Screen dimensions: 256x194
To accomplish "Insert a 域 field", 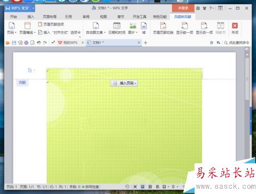I will 144,28.
